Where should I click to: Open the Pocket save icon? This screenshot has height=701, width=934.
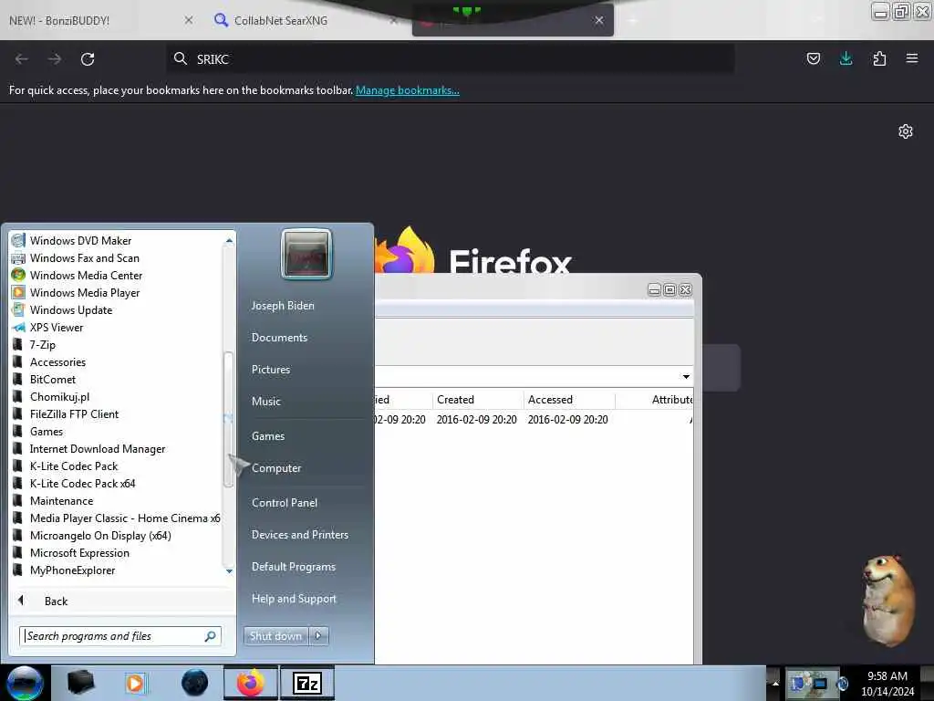[x=813, y=58]
